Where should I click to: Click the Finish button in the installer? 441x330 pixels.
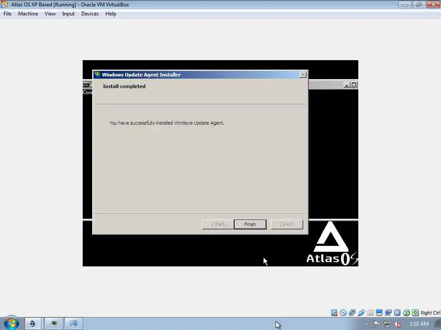pos(250,224)
